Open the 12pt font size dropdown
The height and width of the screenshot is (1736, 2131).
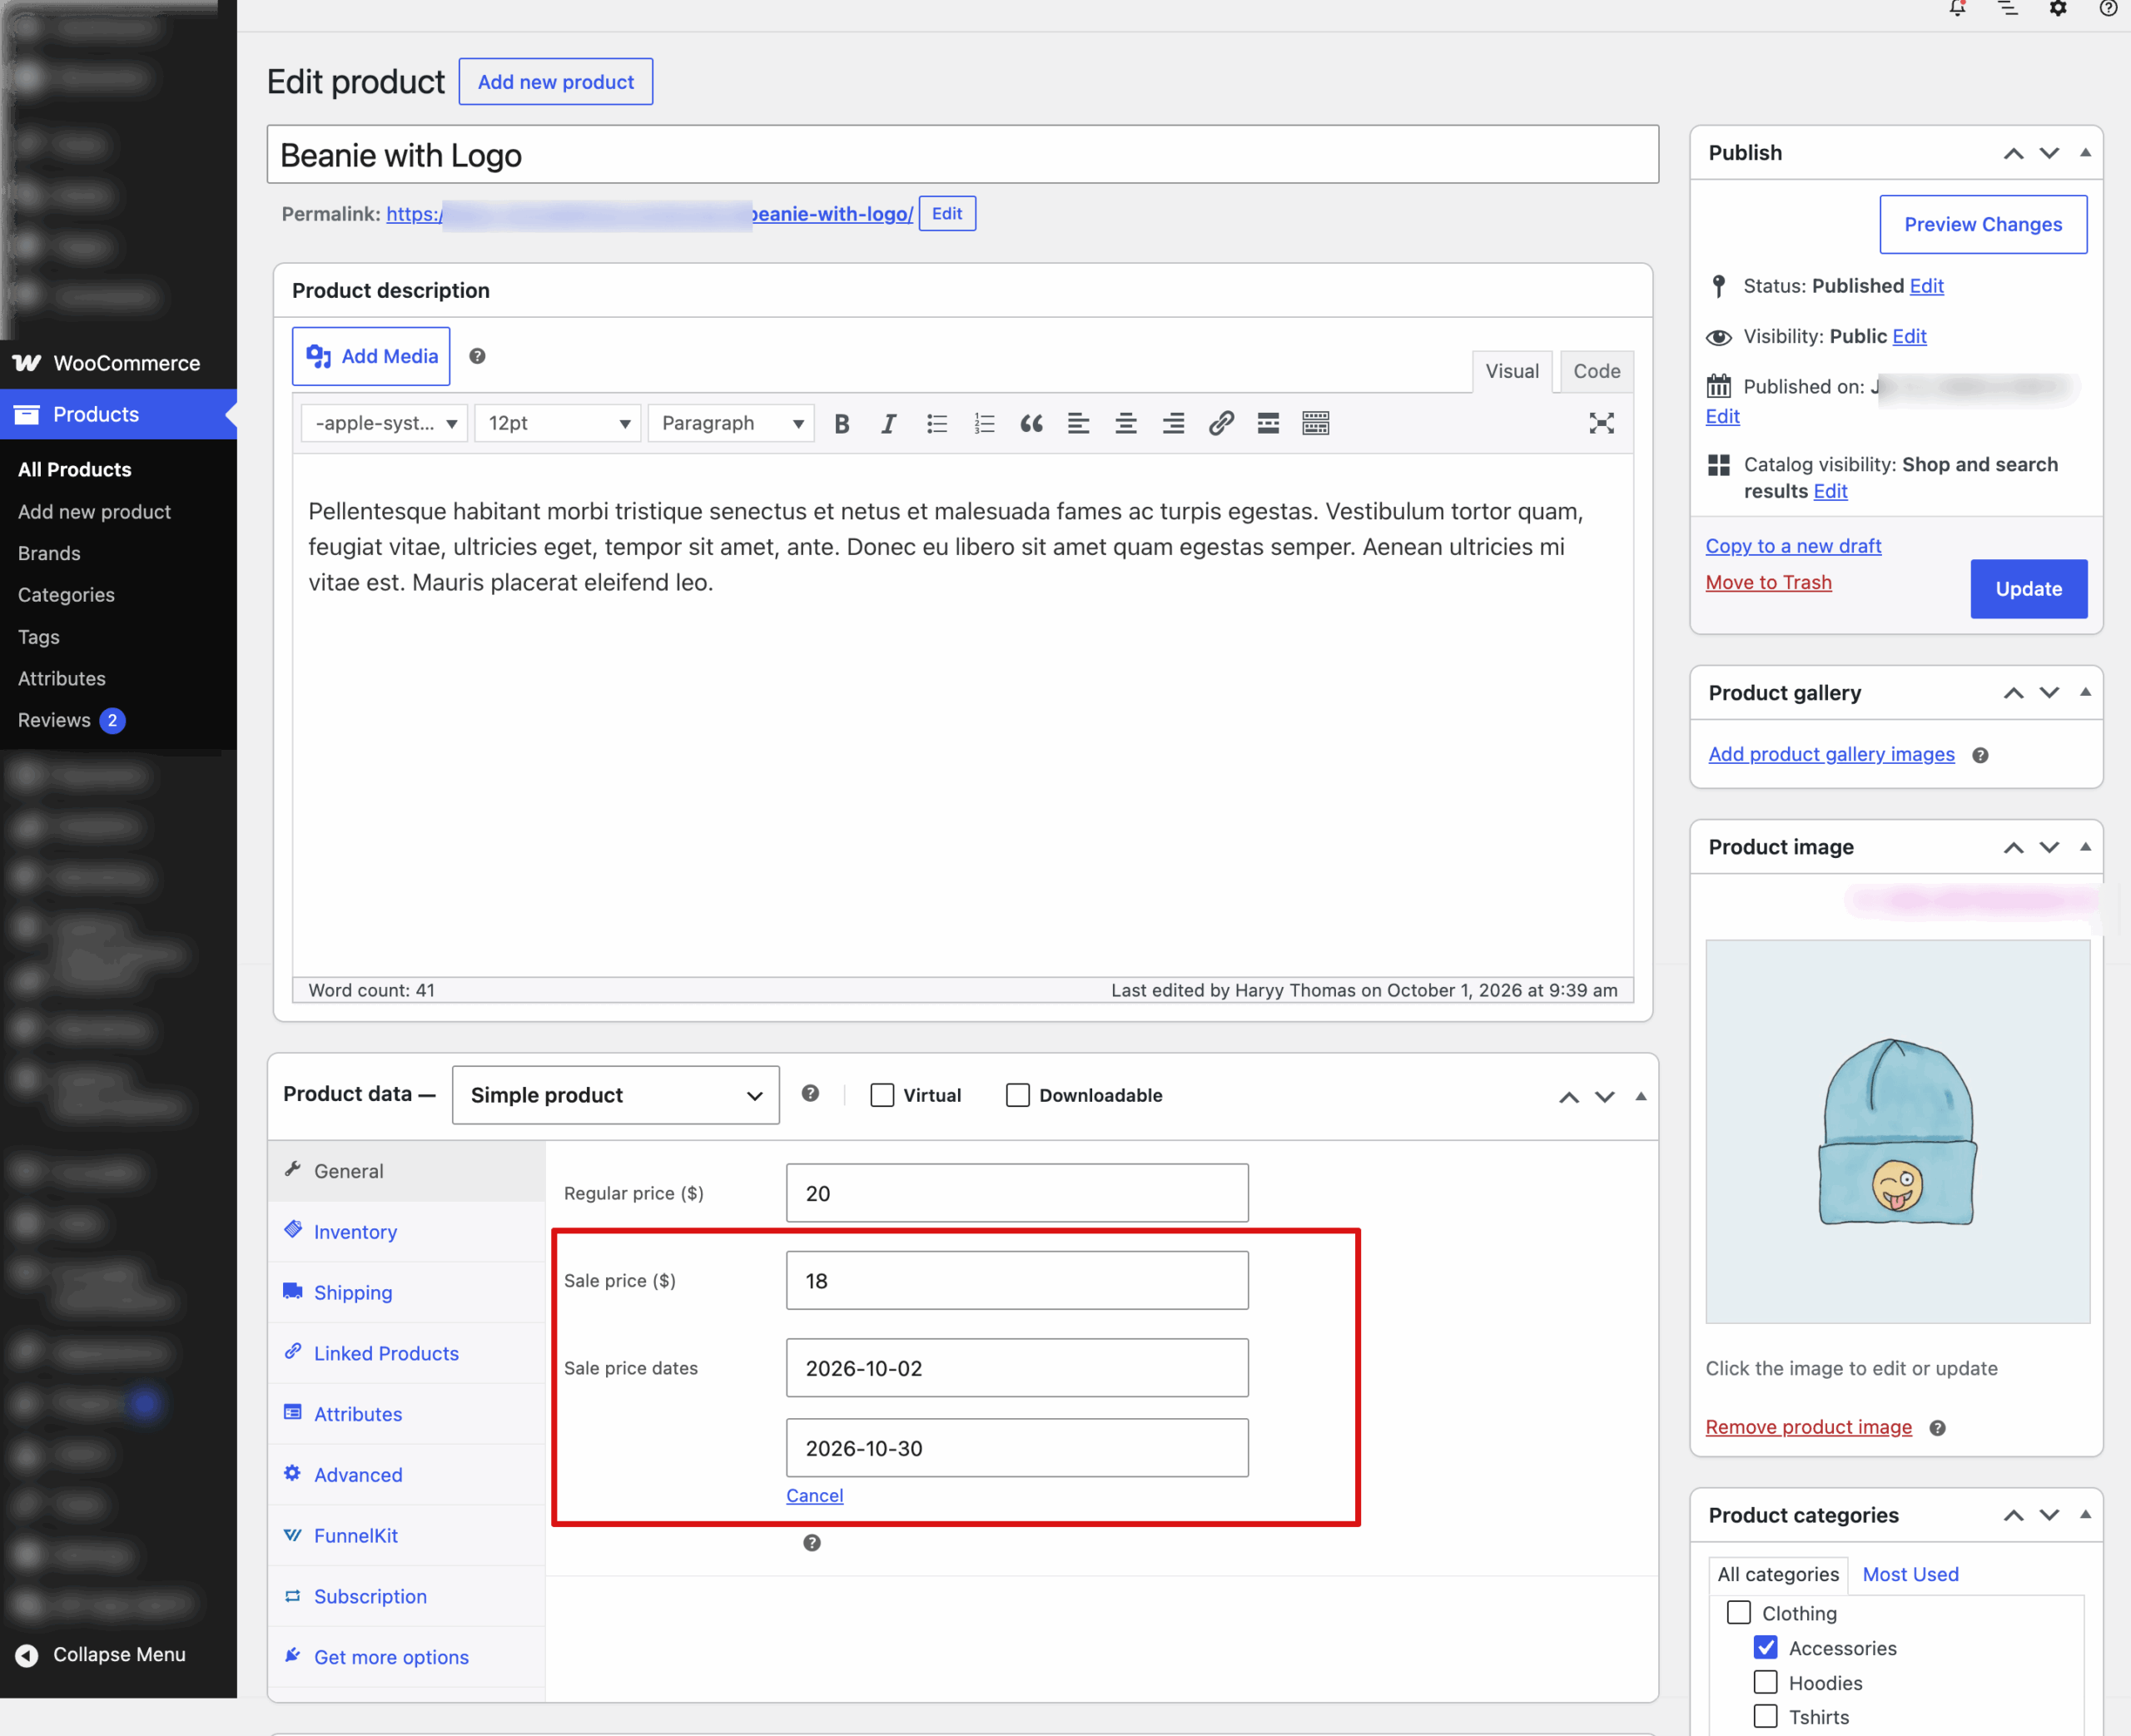(x=557, y=424)
